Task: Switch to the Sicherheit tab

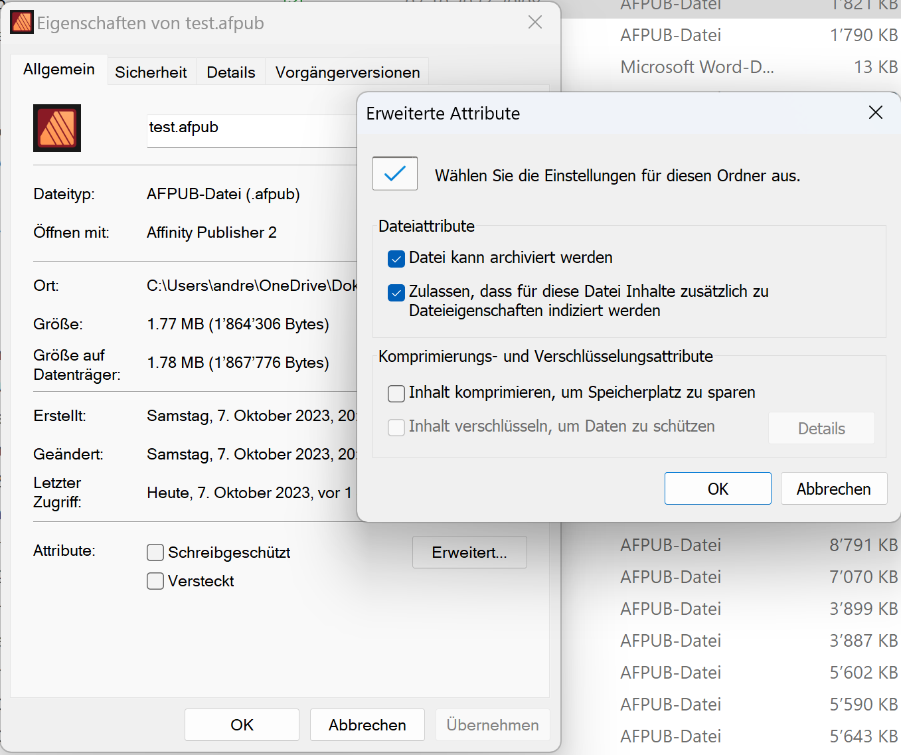Action: pos(151,71)
